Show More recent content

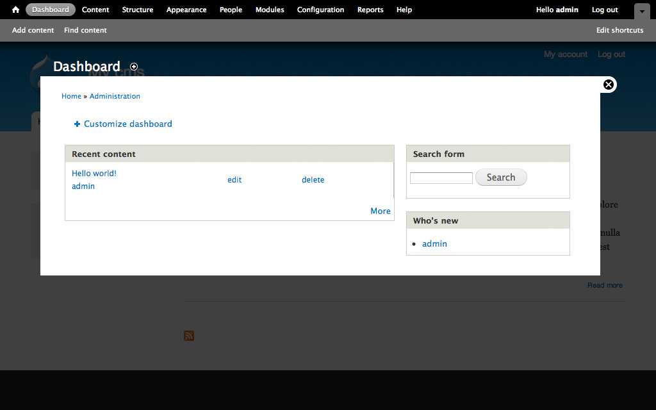click(x=380, y=211)
